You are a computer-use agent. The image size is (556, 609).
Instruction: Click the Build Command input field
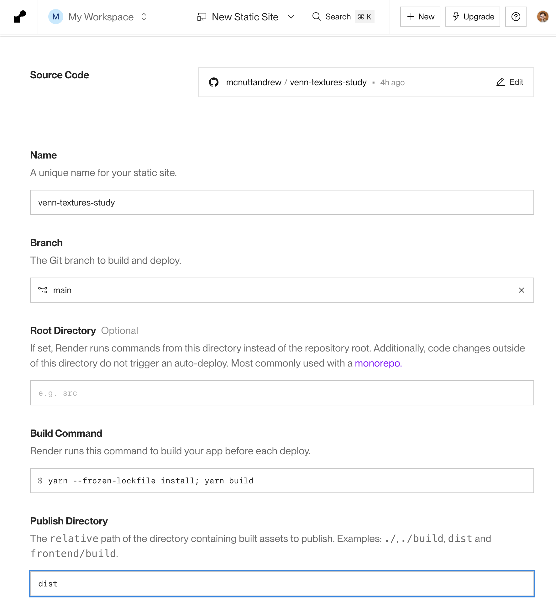(x=282, y=481)
